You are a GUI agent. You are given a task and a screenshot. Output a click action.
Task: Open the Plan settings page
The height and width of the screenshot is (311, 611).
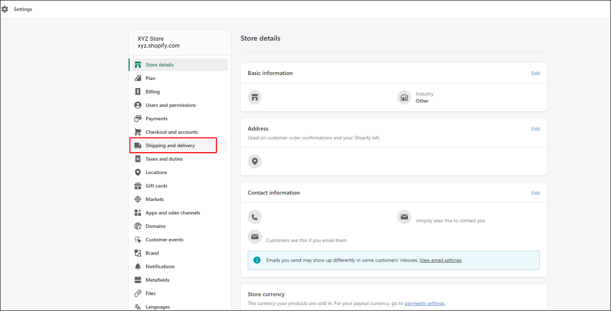click(178, 78)
